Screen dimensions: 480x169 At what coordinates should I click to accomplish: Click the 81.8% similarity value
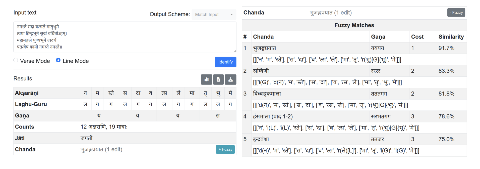coord(446,94)
